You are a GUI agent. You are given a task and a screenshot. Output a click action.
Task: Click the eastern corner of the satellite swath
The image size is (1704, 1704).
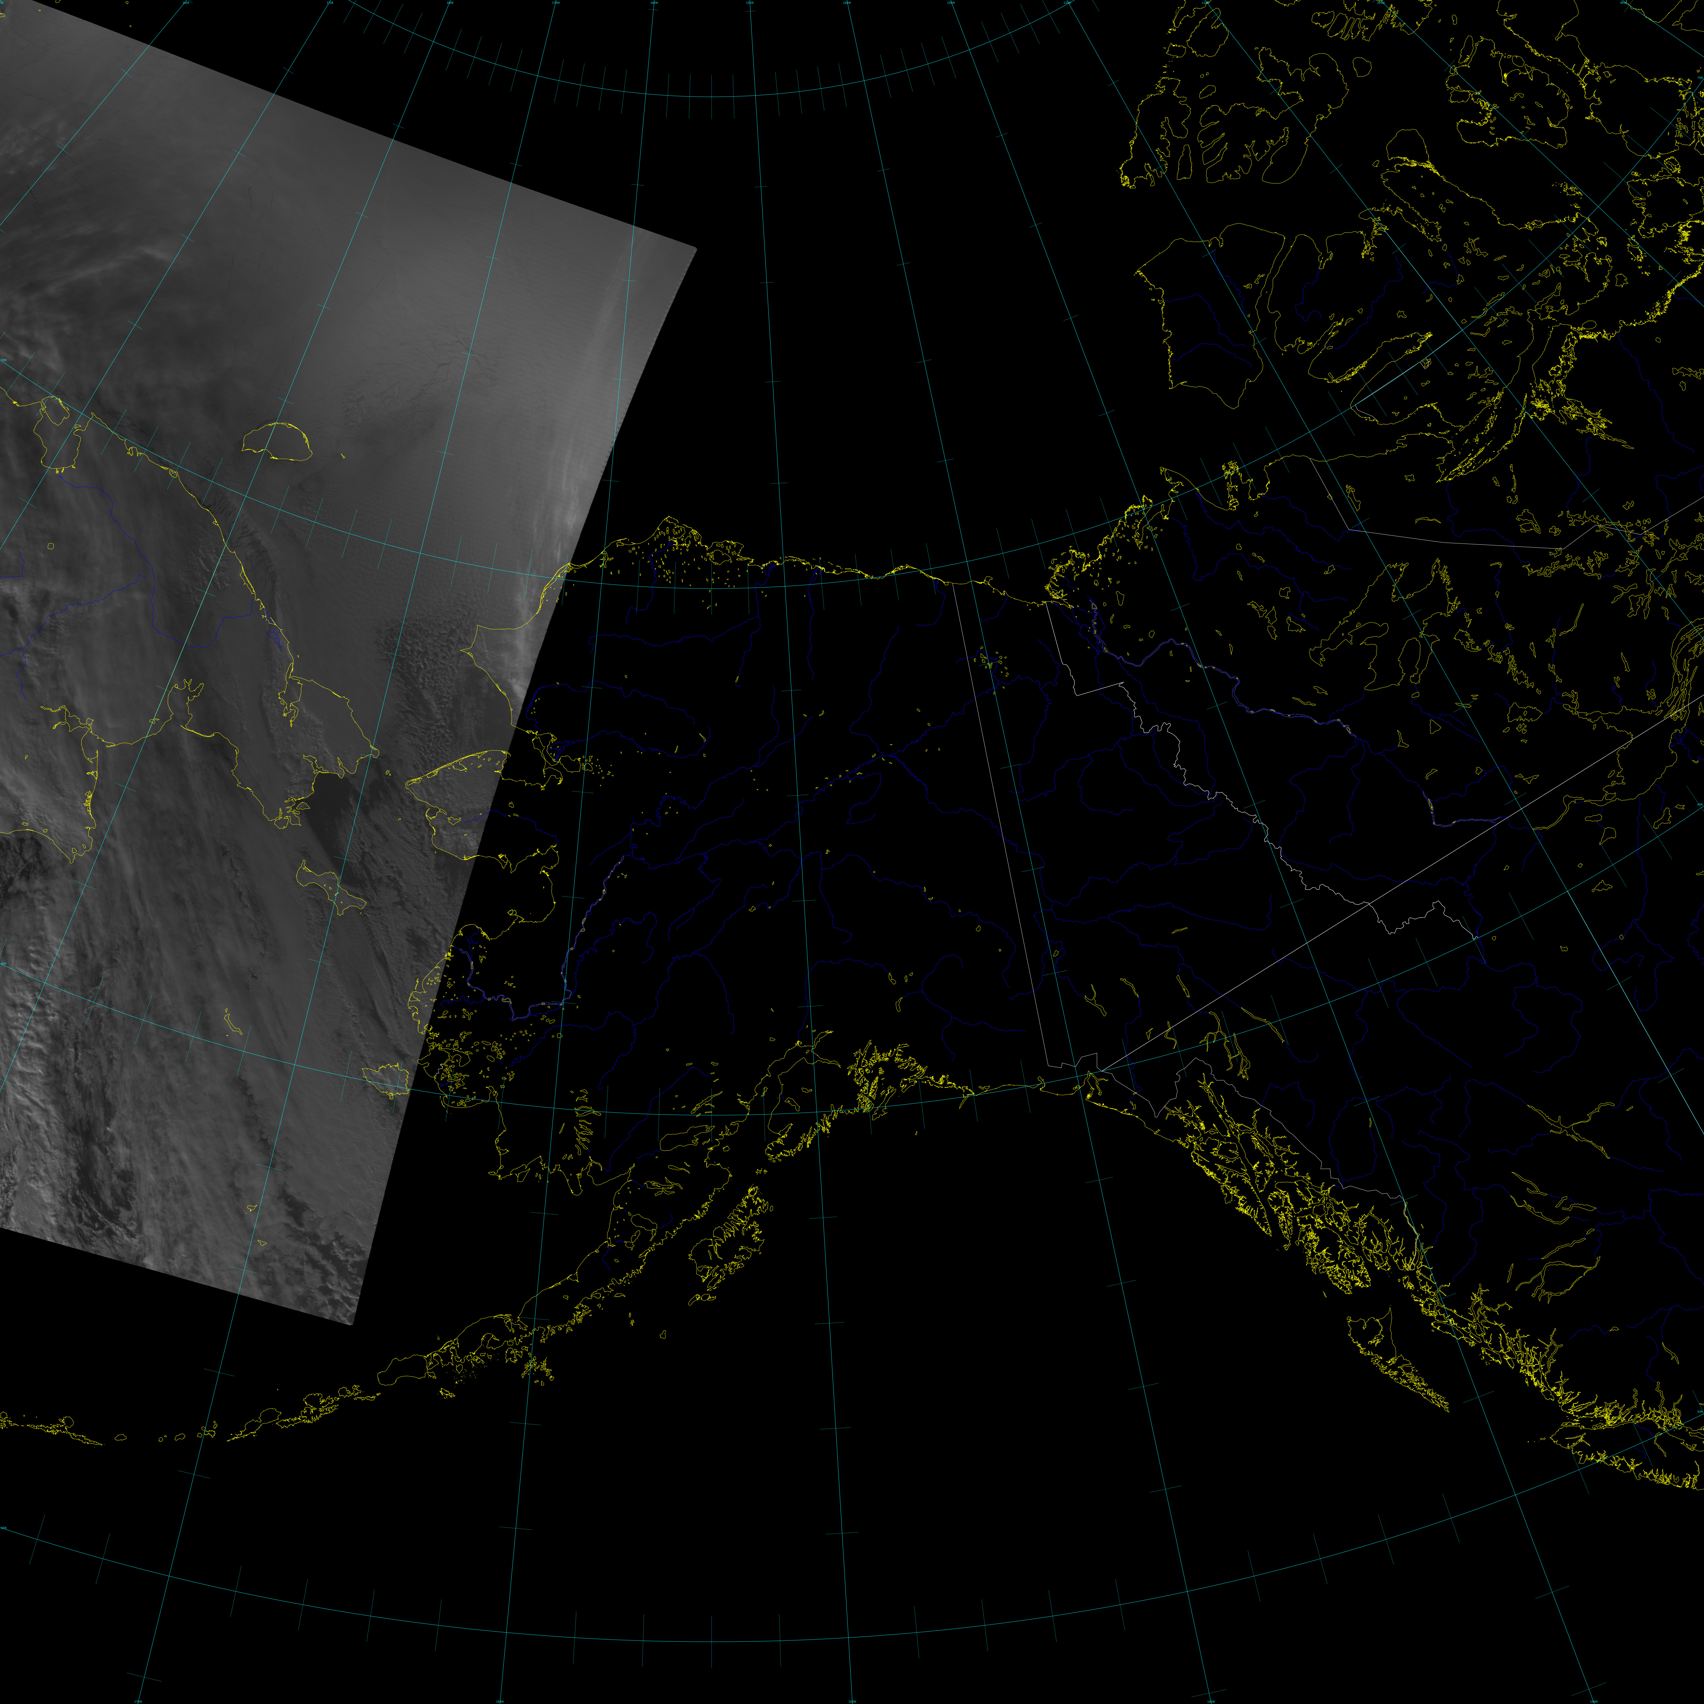(x=696, y=250)
